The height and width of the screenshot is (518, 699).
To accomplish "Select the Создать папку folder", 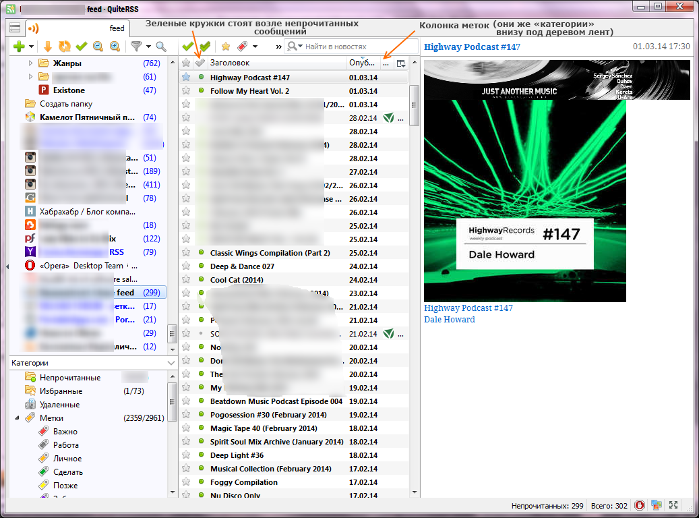I will pos(66,103).
